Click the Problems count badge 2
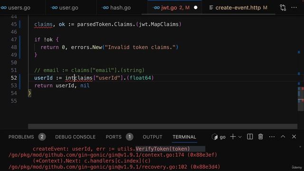The width and height of the screenshot is (304, 171). click(42, 137)
